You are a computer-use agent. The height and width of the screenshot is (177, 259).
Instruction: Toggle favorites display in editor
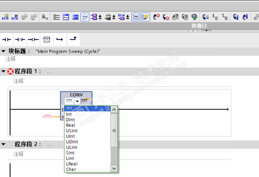point(145,17)
